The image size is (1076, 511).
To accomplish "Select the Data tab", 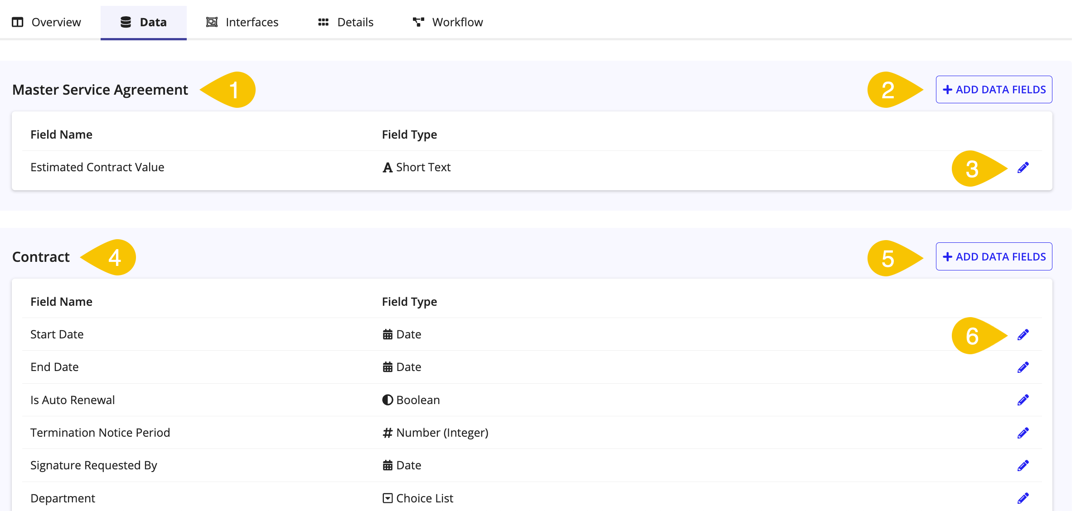I will pyautogui.click(x=143, y=22).
